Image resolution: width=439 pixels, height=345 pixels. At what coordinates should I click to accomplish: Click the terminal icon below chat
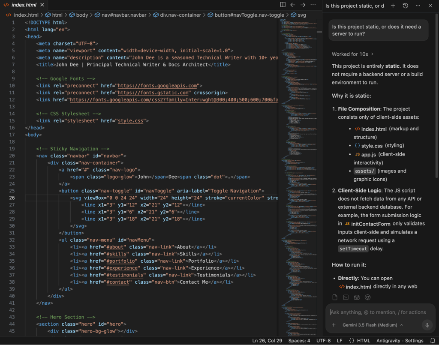[x=346, y=297]
